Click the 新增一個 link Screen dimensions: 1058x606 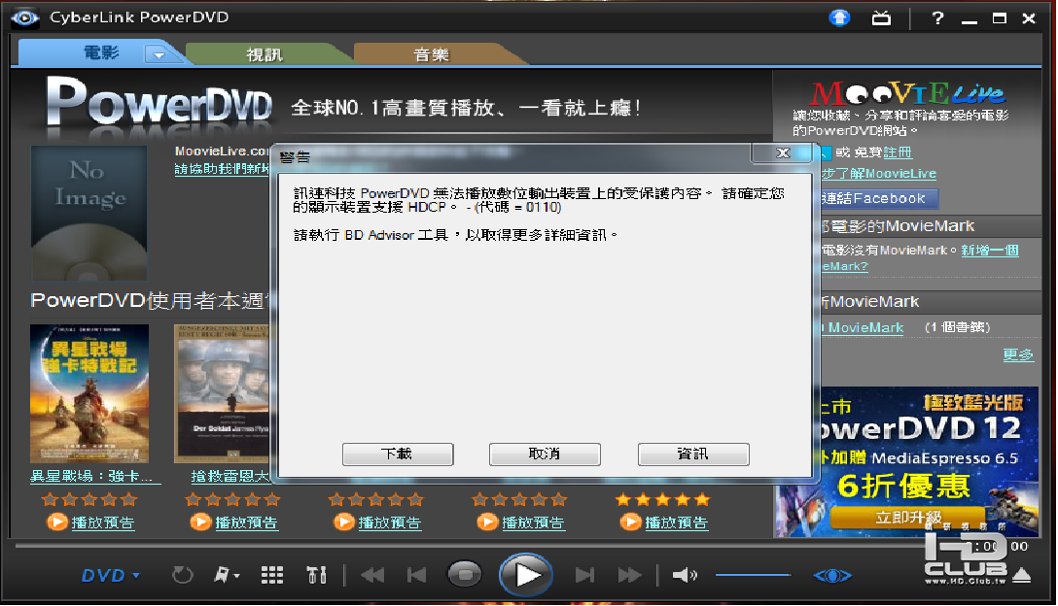(990, 251)
